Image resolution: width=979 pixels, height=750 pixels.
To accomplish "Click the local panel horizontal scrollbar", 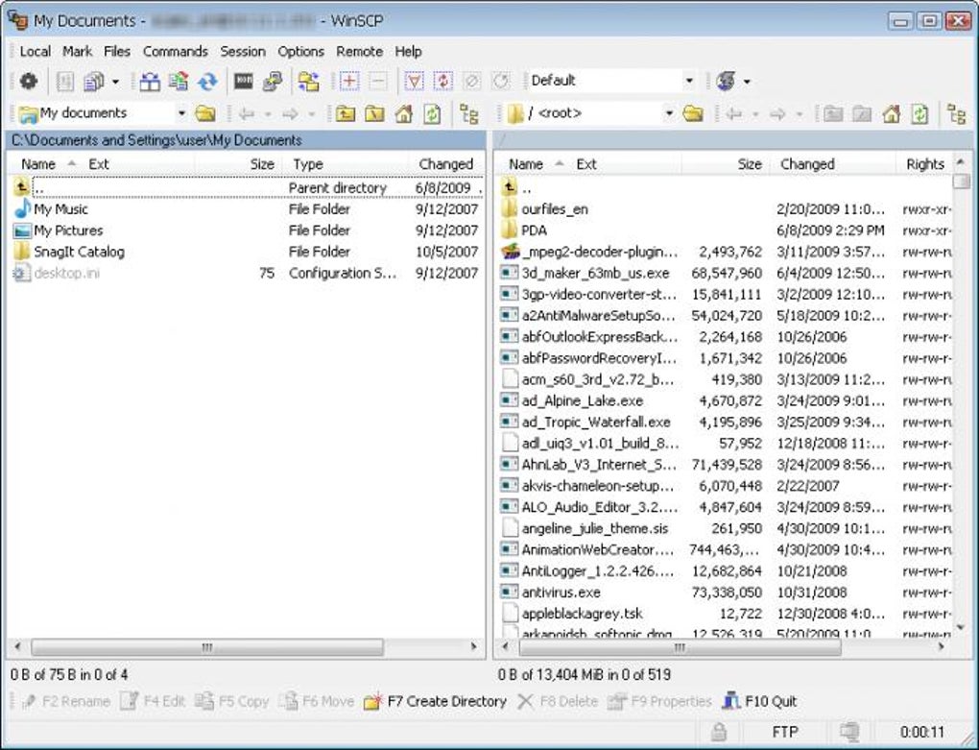I will (x=206, y=647).
